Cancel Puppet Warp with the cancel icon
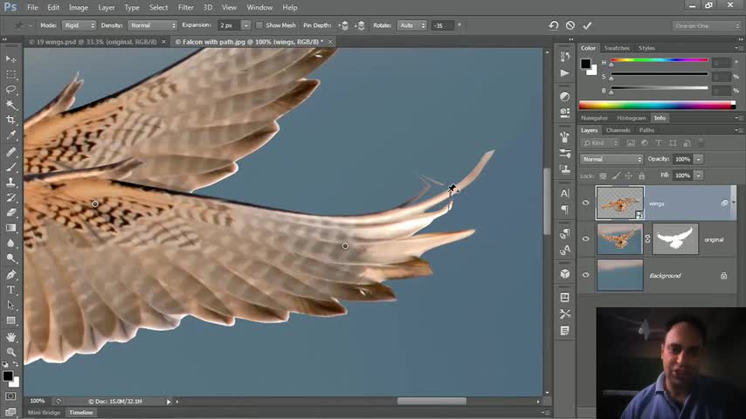The image size is (746, 419). [570, 25]
